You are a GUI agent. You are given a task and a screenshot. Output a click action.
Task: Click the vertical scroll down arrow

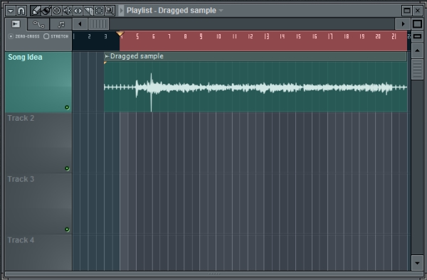(417, 263)
